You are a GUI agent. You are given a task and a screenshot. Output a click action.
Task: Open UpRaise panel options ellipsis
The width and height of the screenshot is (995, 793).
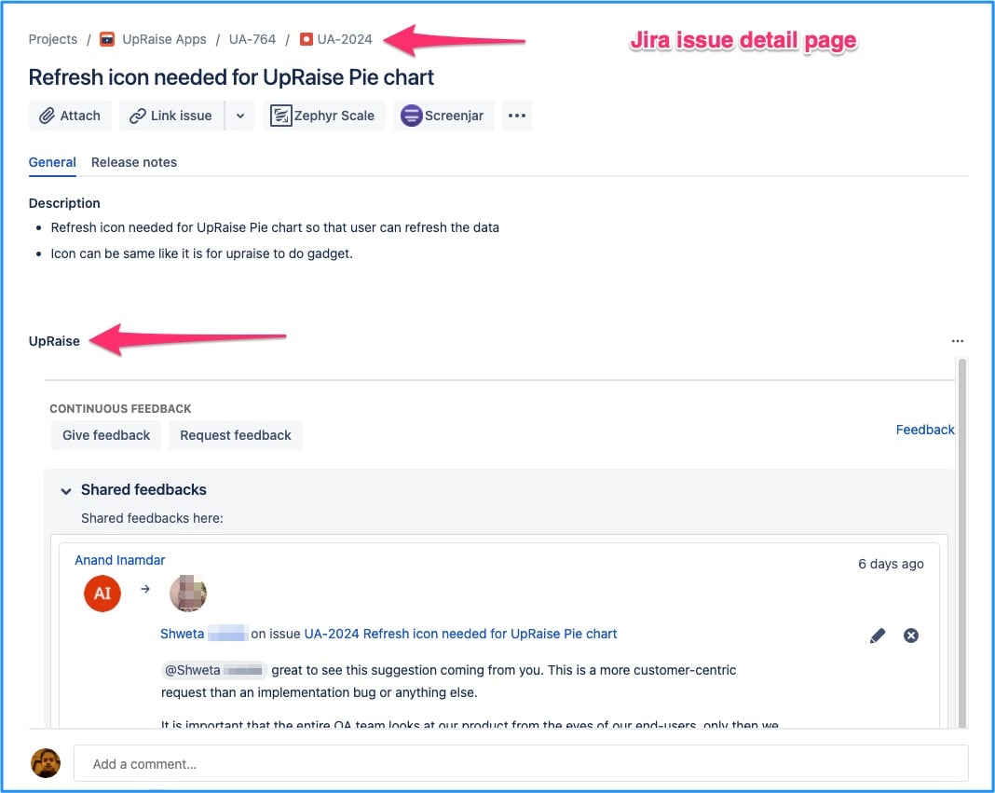point(958,341)
